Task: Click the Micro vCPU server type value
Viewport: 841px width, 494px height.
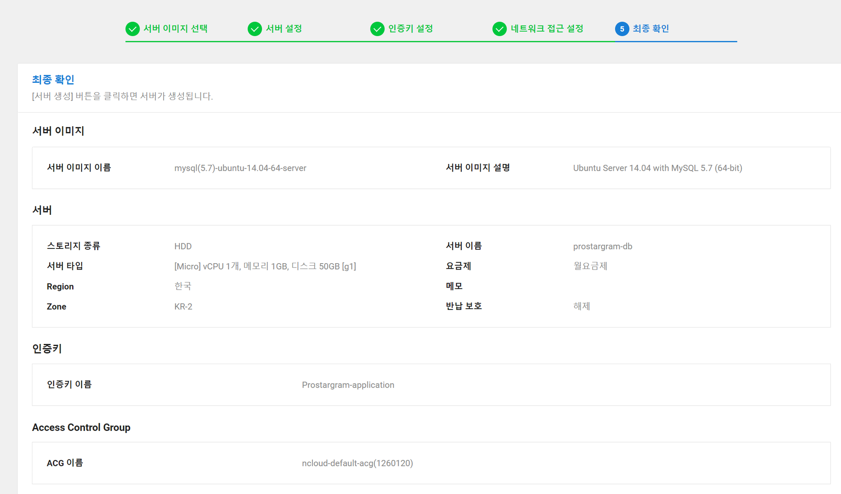Action: click(x=265, y=267)
